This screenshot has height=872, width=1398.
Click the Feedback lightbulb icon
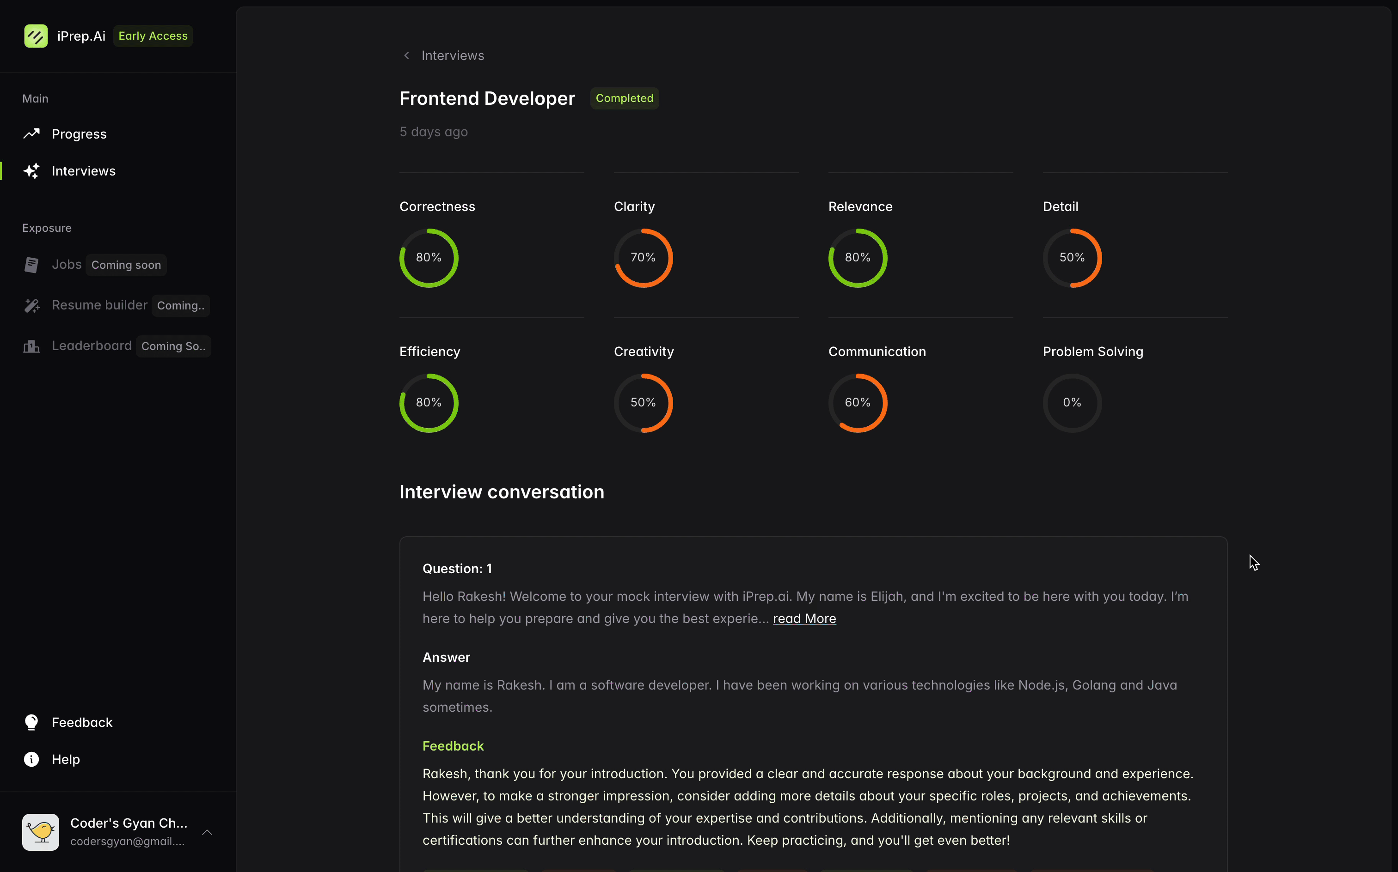[31, 722]
